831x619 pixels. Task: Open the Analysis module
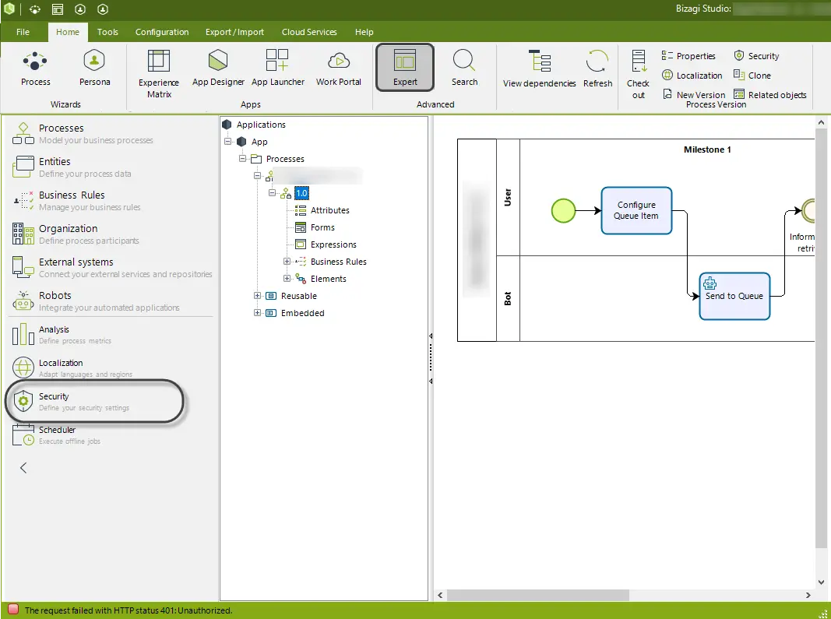pyautogui.click(x=62, y=334)
